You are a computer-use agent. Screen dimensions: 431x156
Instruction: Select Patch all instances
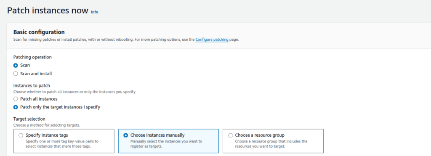click(x=16, y=99)
